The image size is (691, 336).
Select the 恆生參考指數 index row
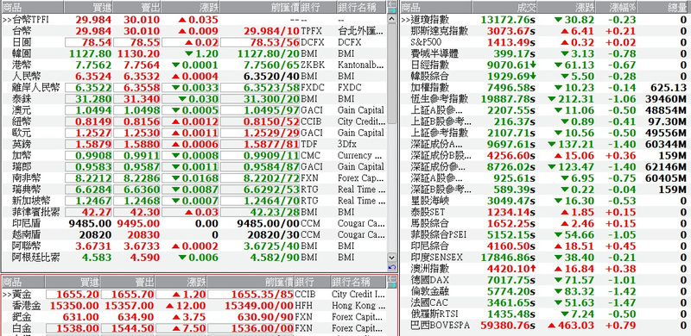546,99
